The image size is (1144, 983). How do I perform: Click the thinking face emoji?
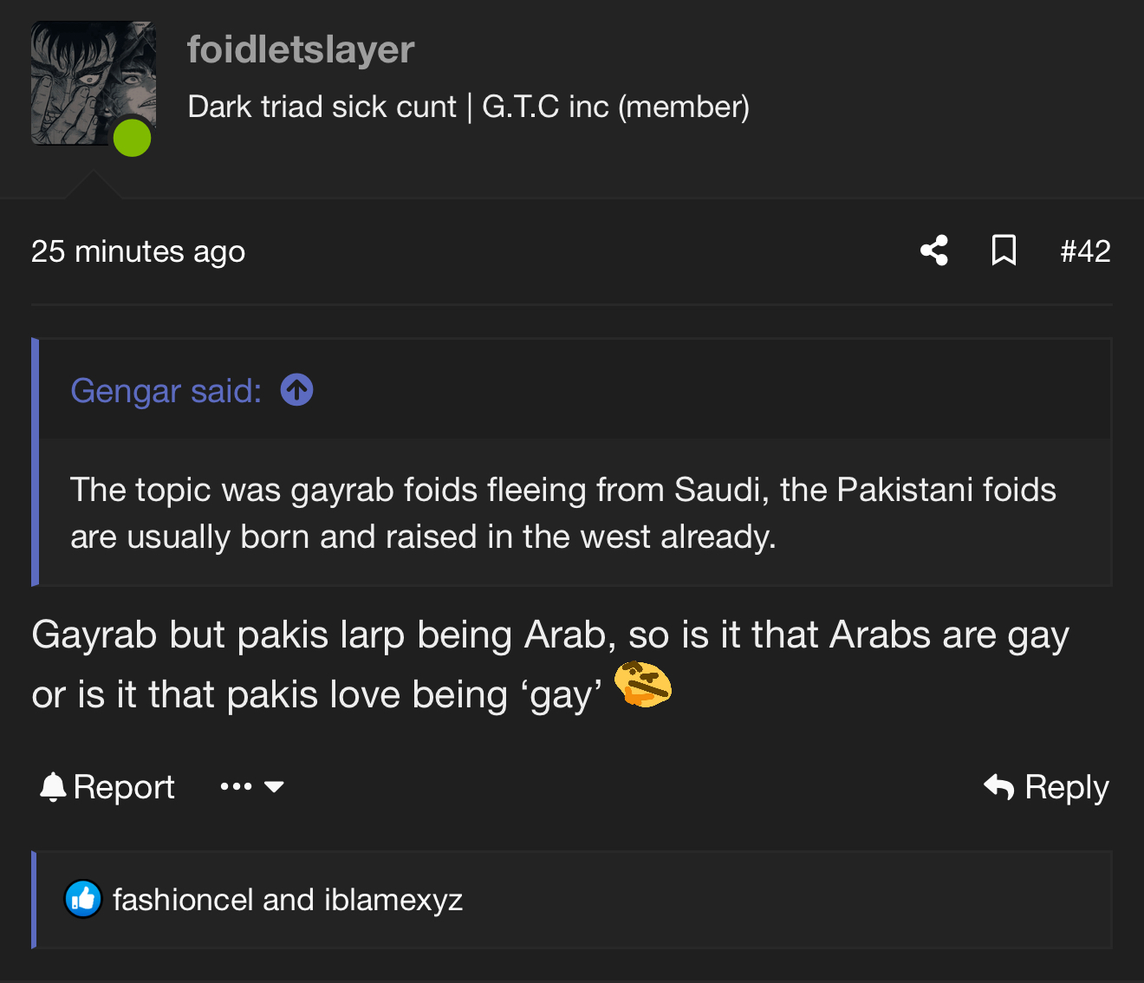(x=642, y=685)
